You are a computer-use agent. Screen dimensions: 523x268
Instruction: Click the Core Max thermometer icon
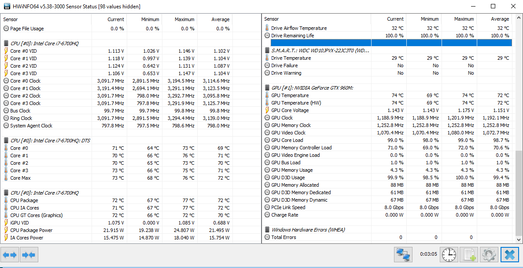(x=6, y=178)
